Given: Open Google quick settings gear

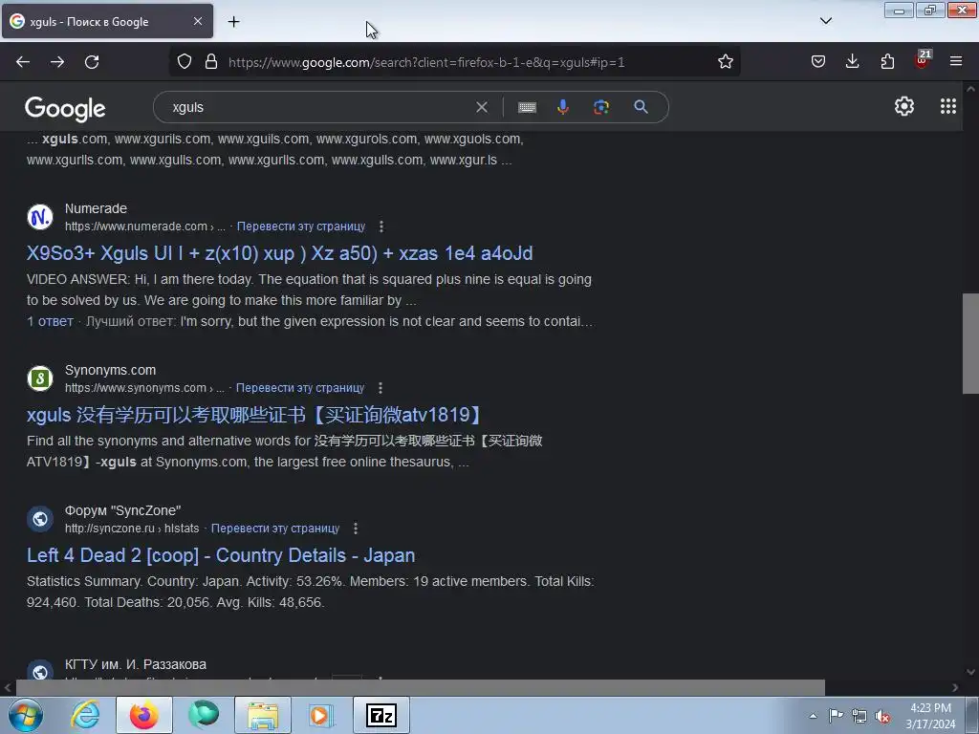Looking at the screenshot, I should 904,107.
